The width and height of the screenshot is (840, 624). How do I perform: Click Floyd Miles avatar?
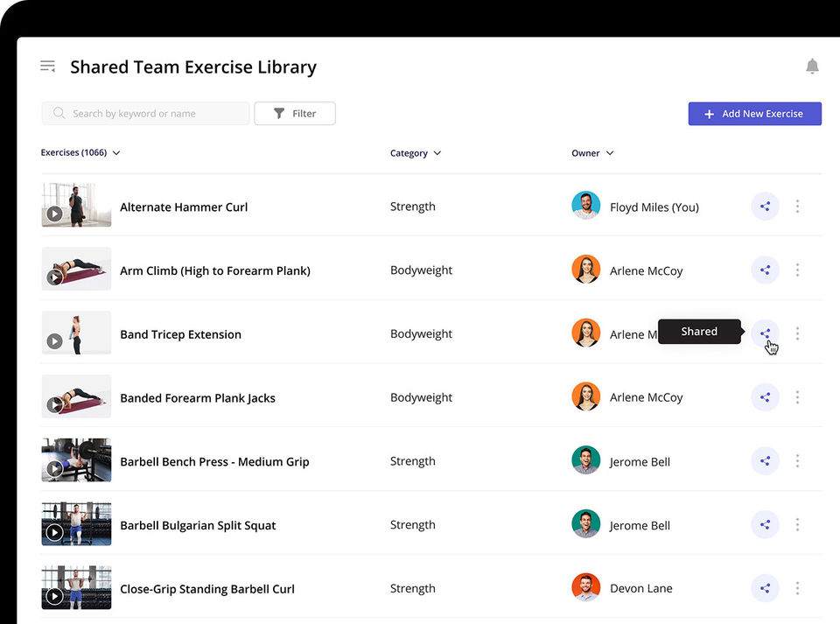coord(585,206)
